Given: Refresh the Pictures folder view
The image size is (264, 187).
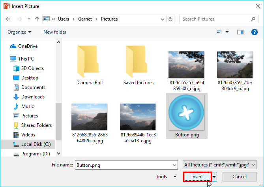Looking at the screenshot, I should pyautogui.click(x=170, y=19).
